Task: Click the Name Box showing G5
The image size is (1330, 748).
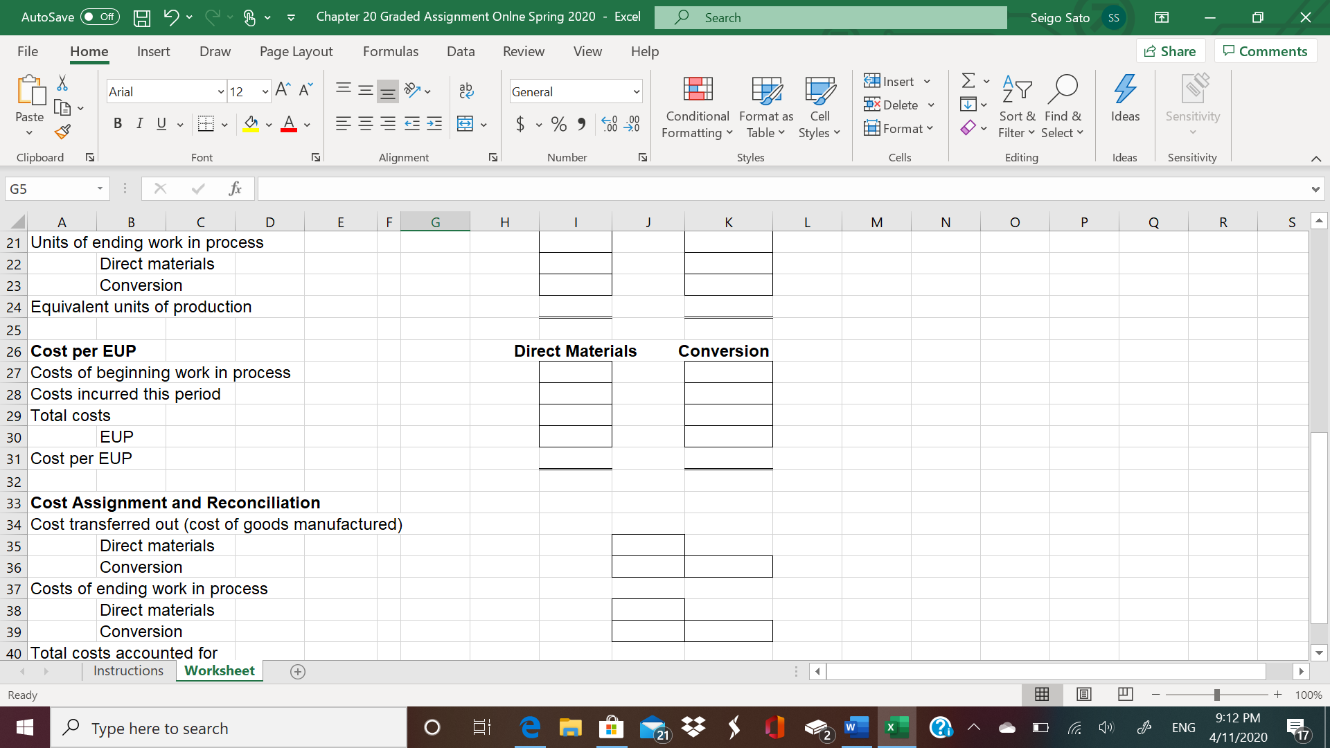Action: click(x=48, y=188)
